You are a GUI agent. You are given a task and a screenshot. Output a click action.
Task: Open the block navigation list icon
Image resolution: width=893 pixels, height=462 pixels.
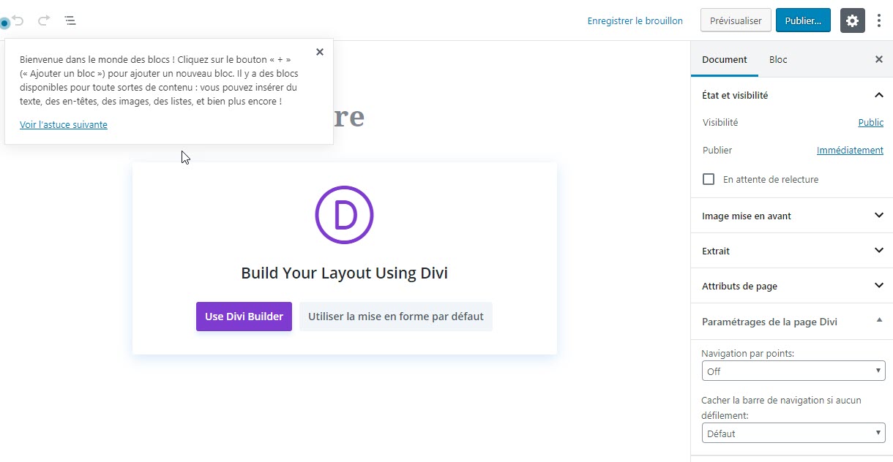[70, 20]
